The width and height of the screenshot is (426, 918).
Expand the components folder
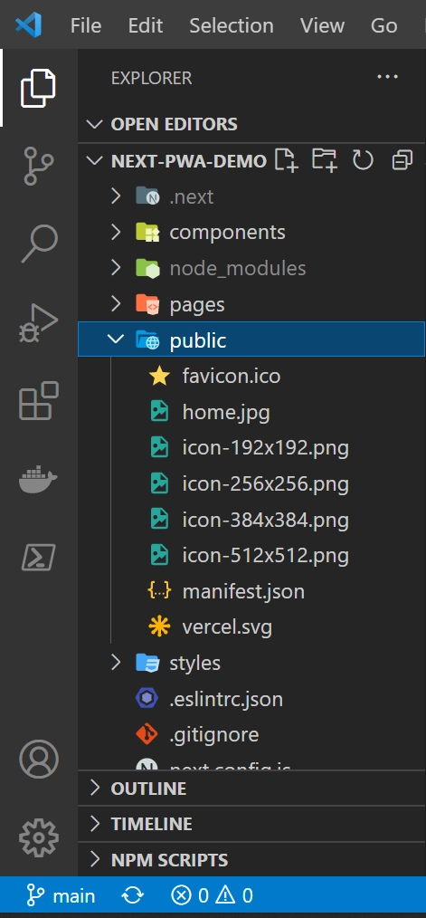click(x=251, y=233)
